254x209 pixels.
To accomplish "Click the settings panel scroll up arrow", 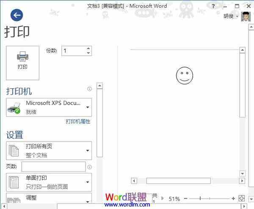I will 99,86.
